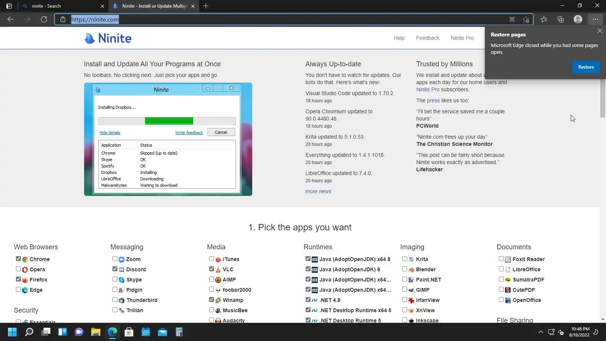The width and height of the screenshot is (606, 341).
Task: Open the clock and date in tray
Action: point(579,332)
